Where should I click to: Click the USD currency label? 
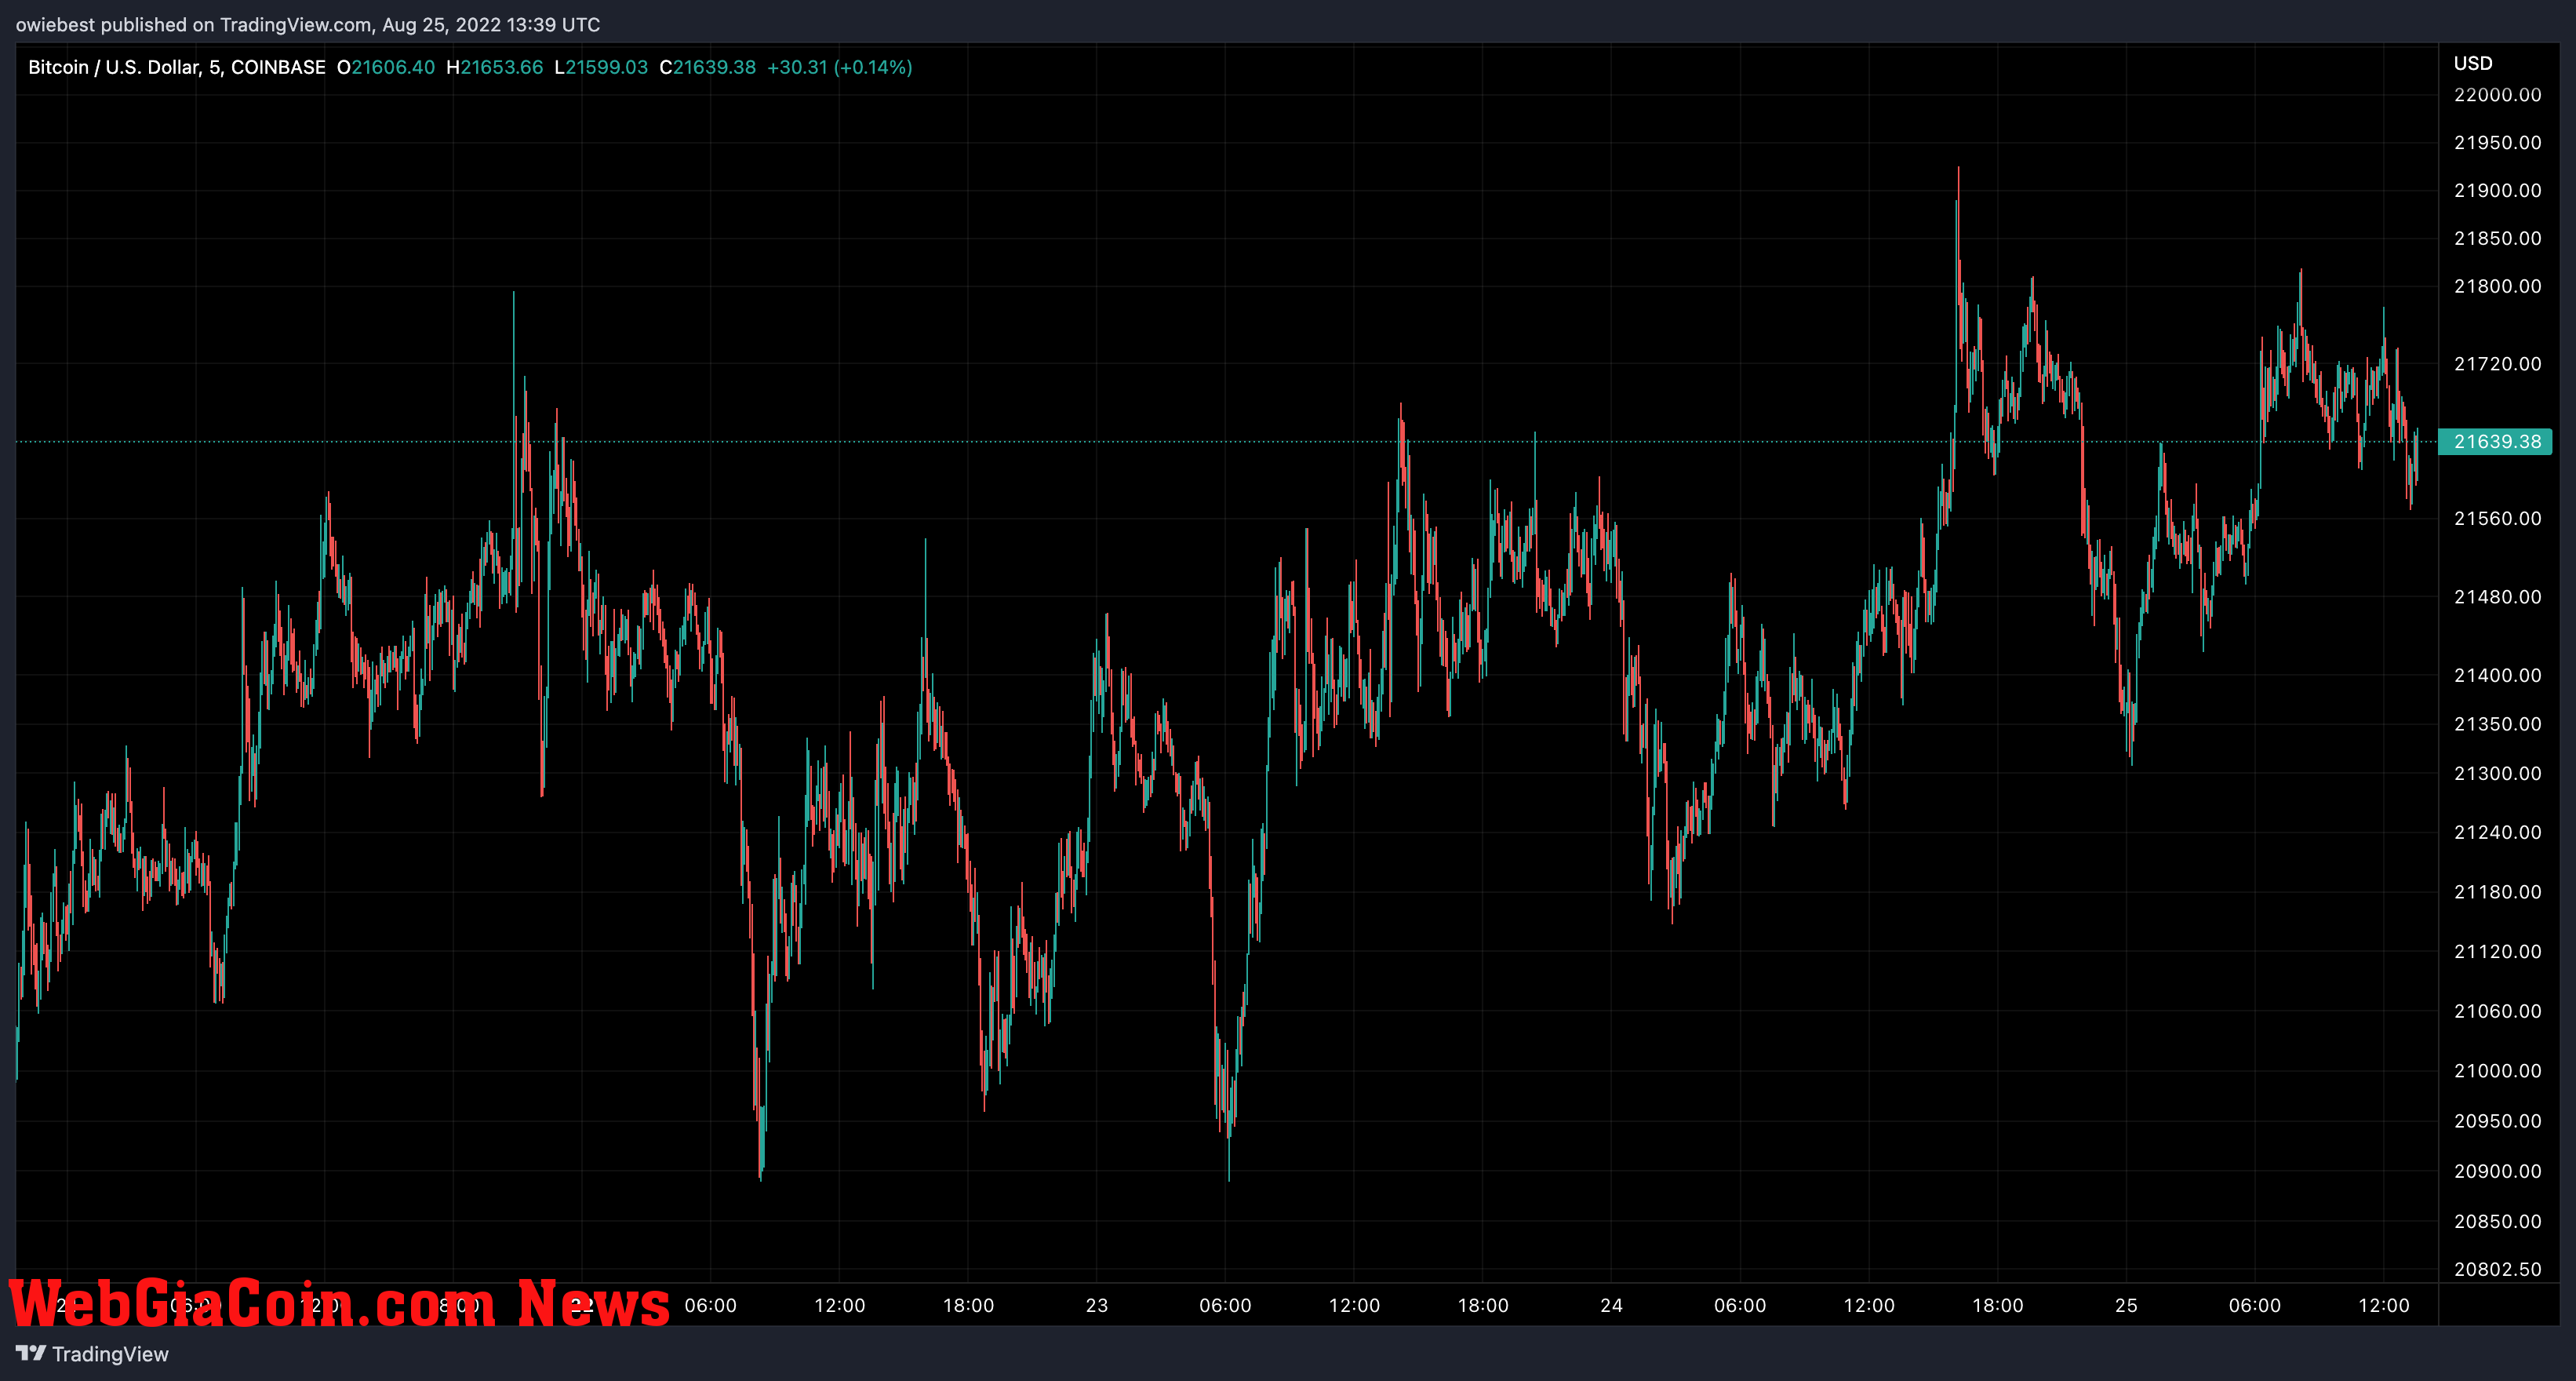click(x=2473, y=63)
